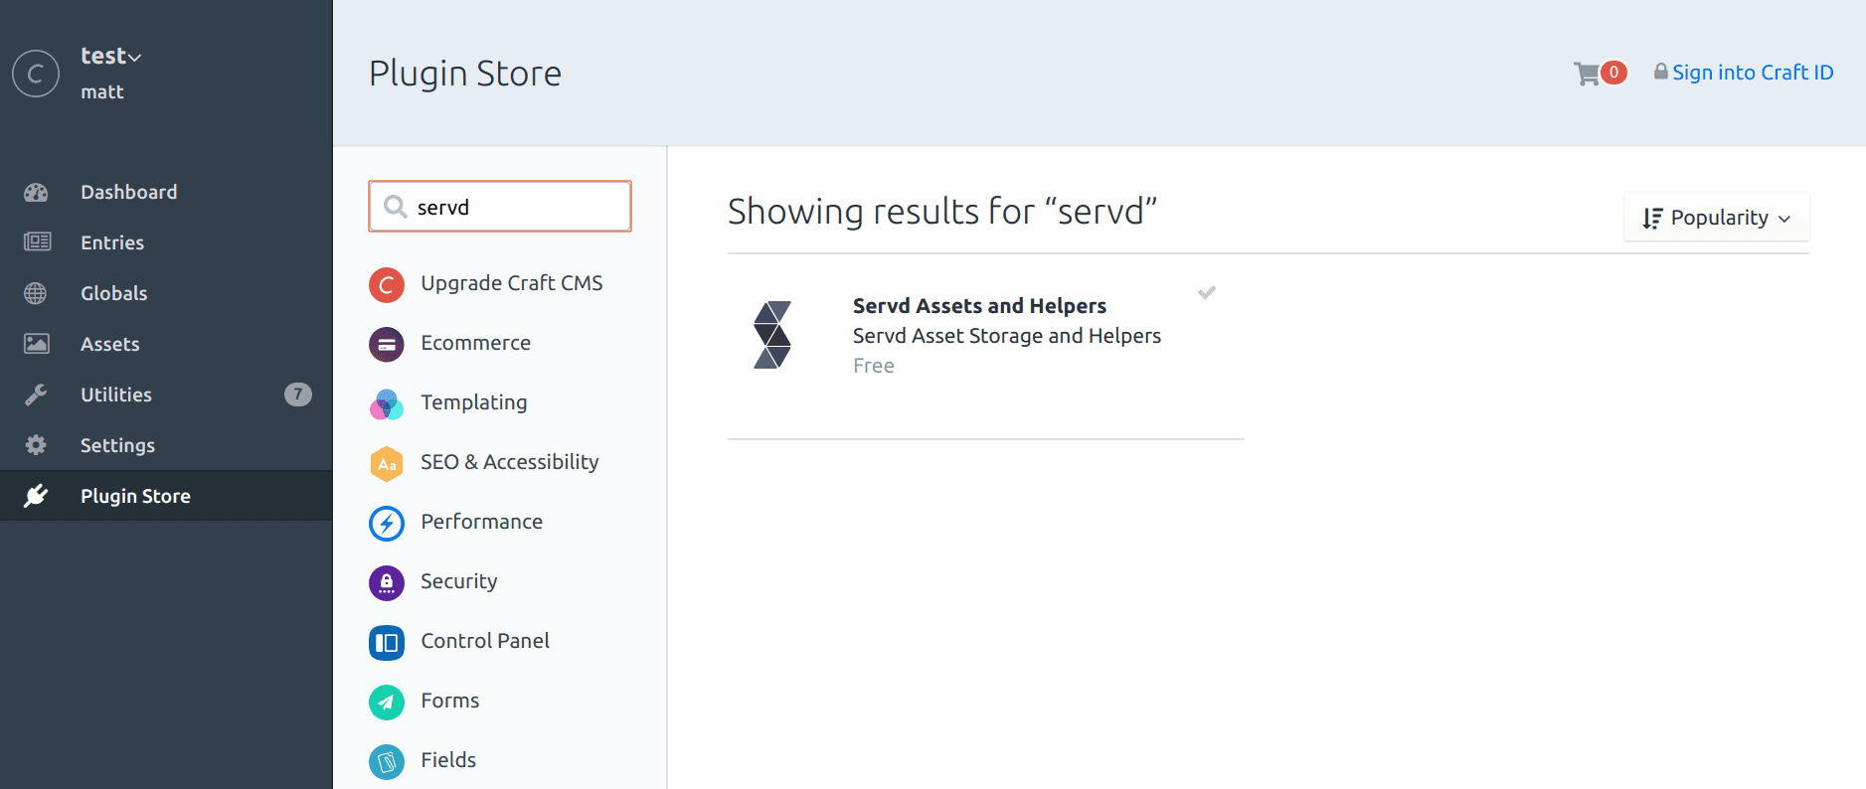The width and height of the screenshot is (1866, 789).
Task: Open Dashboard in the sidebar
Action: click(128, 193)
